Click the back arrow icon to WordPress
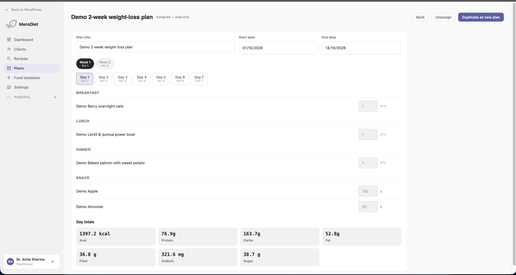The height and width of the screenshot is (275, 516). click(x=7, y=10)
